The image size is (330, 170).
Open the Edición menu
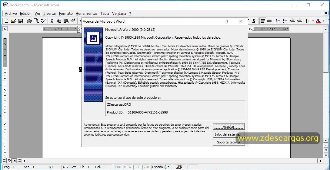(x=26, y=13)
